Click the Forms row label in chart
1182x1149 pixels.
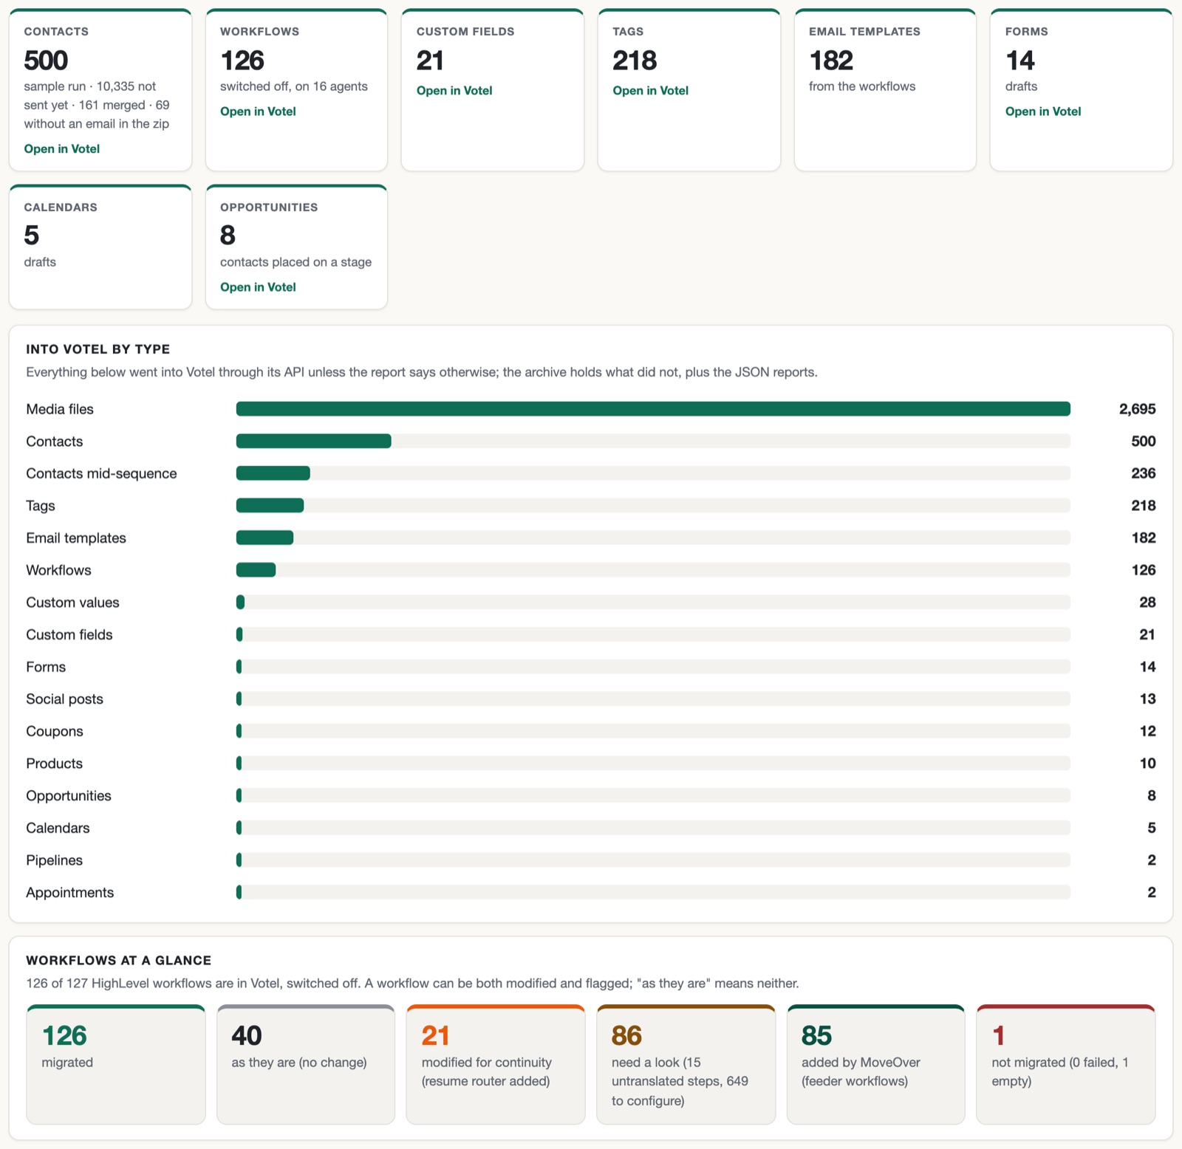tap(46, 667)
